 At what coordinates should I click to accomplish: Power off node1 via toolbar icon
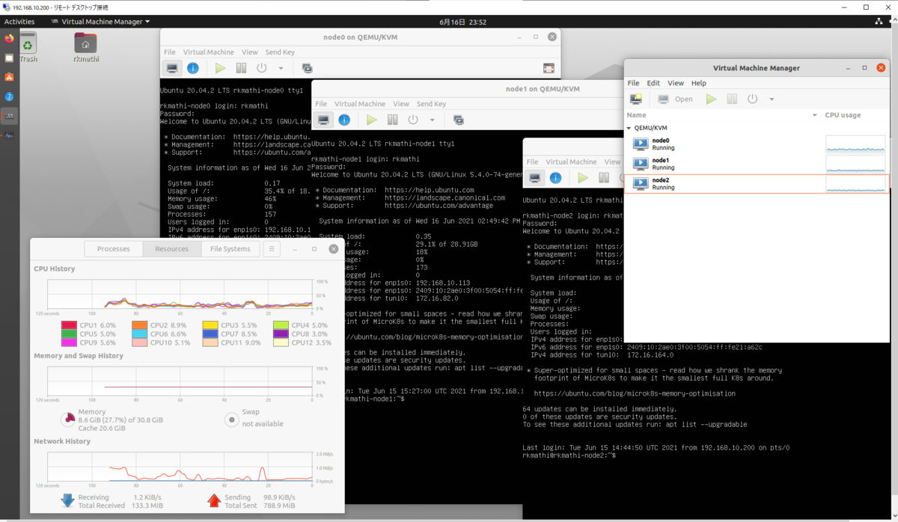413,120
